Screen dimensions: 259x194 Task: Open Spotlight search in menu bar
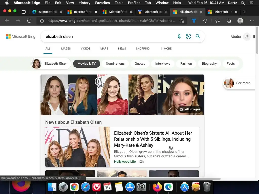coord(243,3)
